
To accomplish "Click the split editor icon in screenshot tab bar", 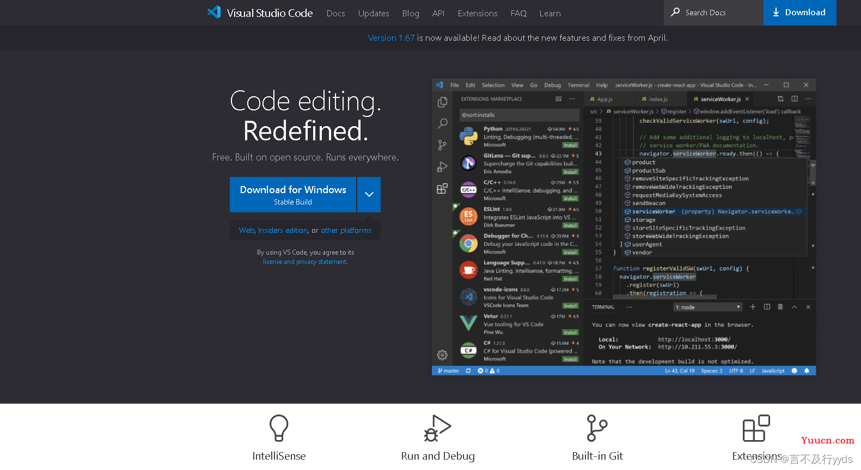I will pyautogui.click(x=795, y=98).
